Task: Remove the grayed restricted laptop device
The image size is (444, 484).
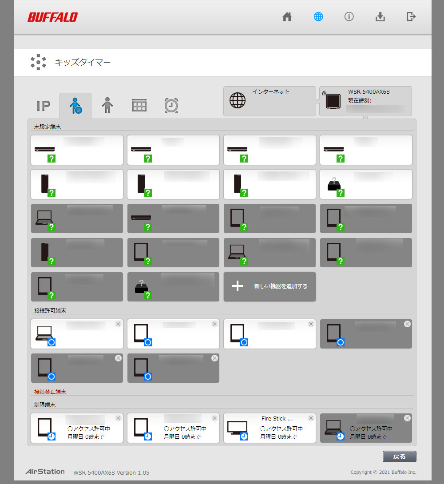Action: (x=407, y=418)
